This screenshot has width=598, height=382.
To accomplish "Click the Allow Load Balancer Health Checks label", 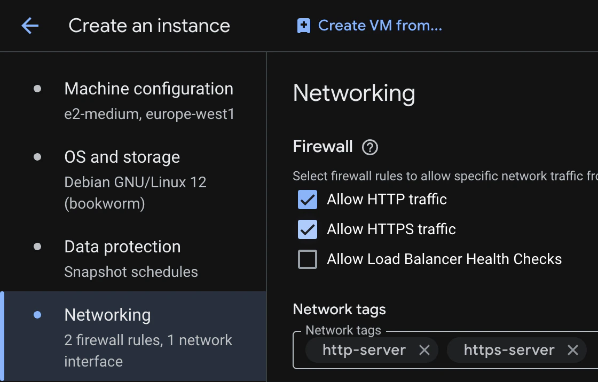I will (x=444, y=259).
